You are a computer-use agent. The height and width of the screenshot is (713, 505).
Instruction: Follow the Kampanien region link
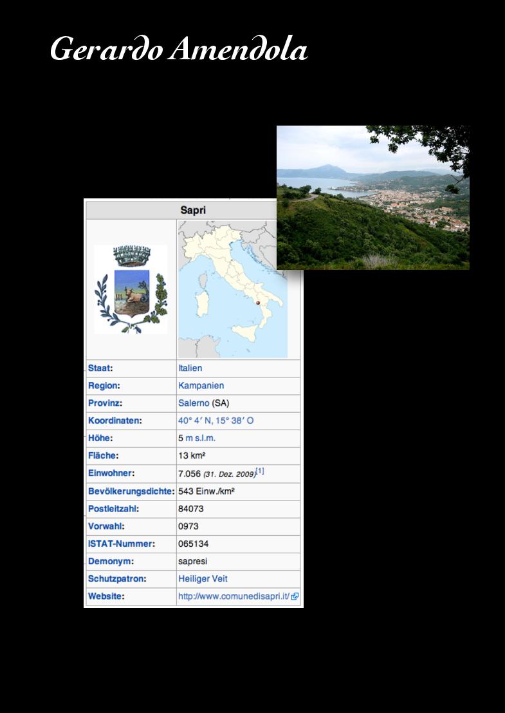point(201,386)
